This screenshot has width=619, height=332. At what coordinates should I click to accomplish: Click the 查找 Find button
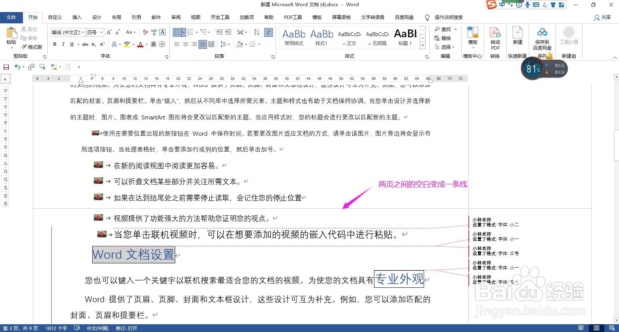tap(443, 29)
